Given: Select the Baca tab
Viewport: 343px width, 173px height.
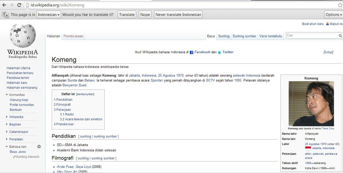Looking at the screenshot, I should click(211, 36).
